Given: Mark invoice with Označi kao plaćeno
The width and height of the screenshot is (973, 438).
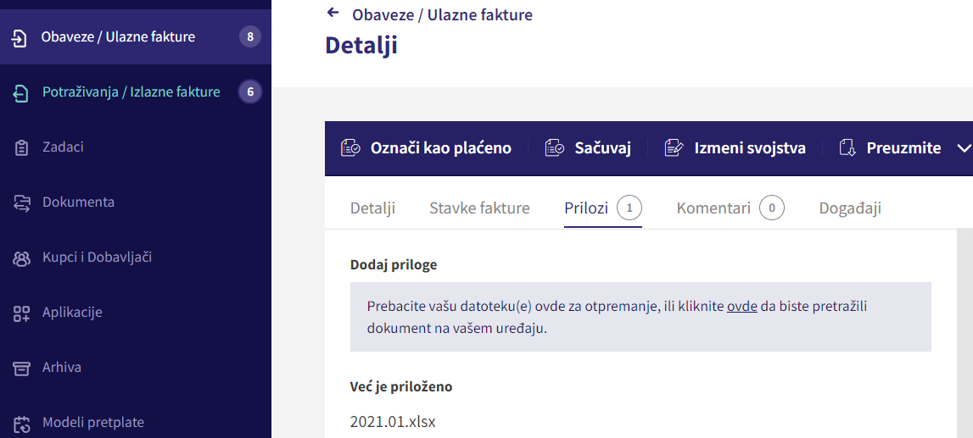Looking at the screenshot, I should coord(441,149).
